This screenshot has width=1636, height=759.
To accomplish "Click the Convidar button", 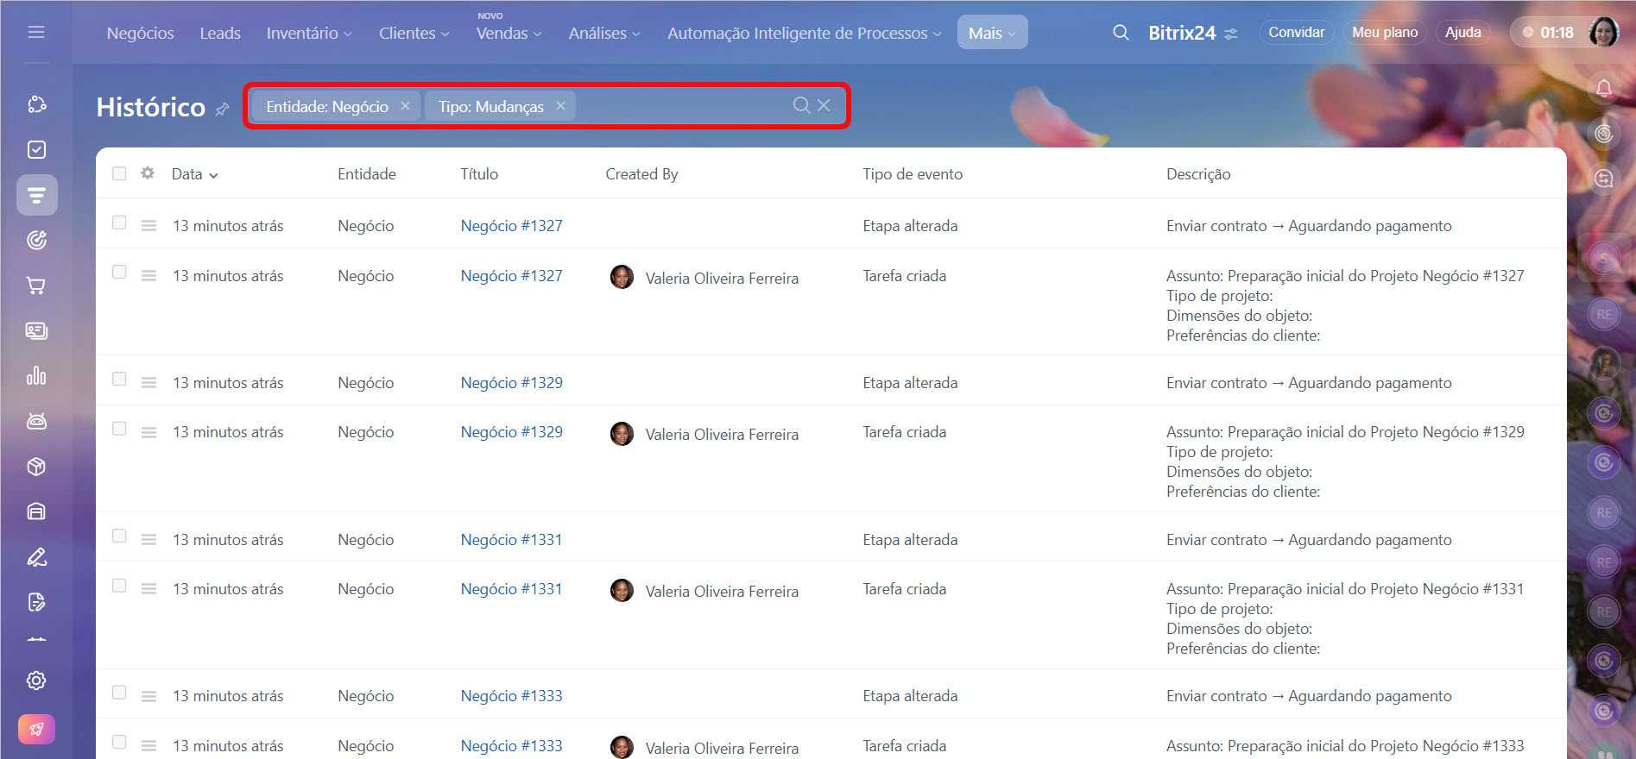I will click(x=1296, y=32).
